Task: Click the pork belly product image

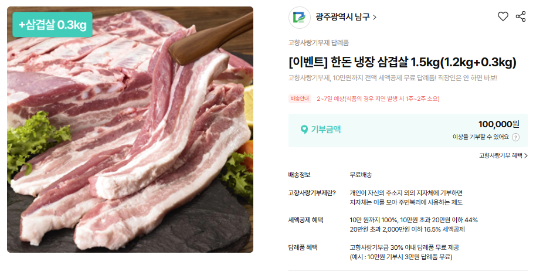Action: tap(130, 130)
